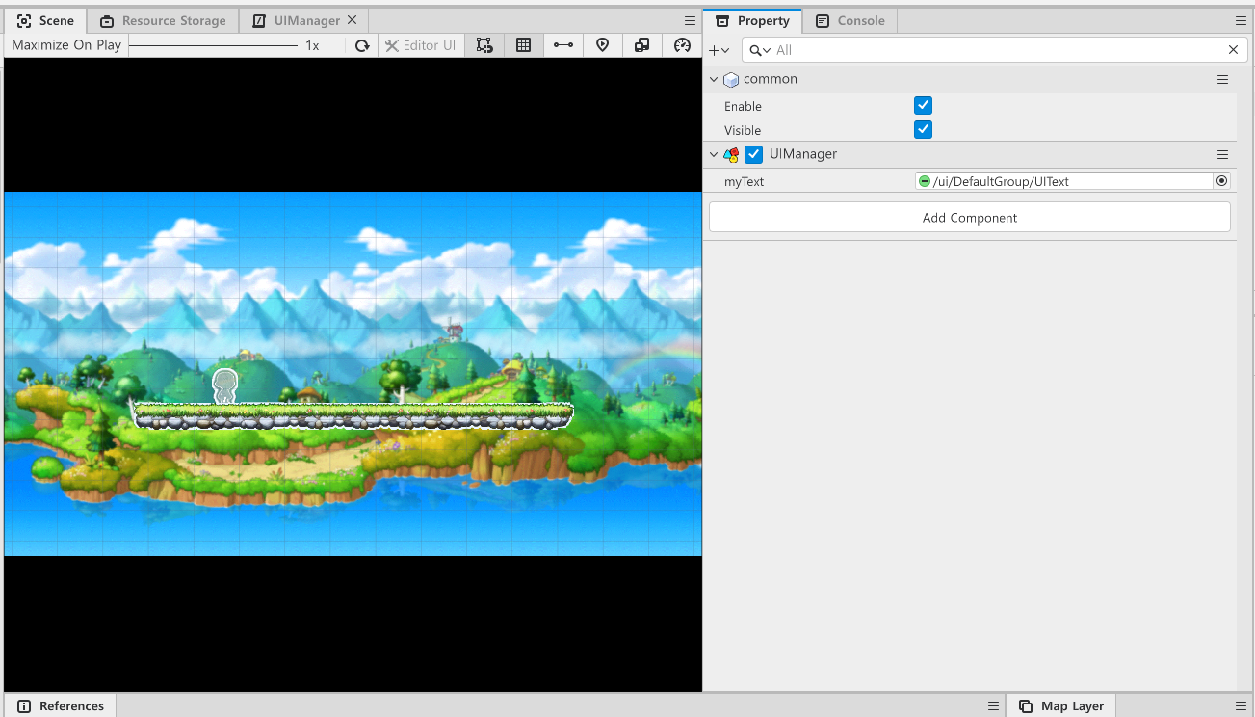Click the UIManager colored shapes icon

[731, 154]
